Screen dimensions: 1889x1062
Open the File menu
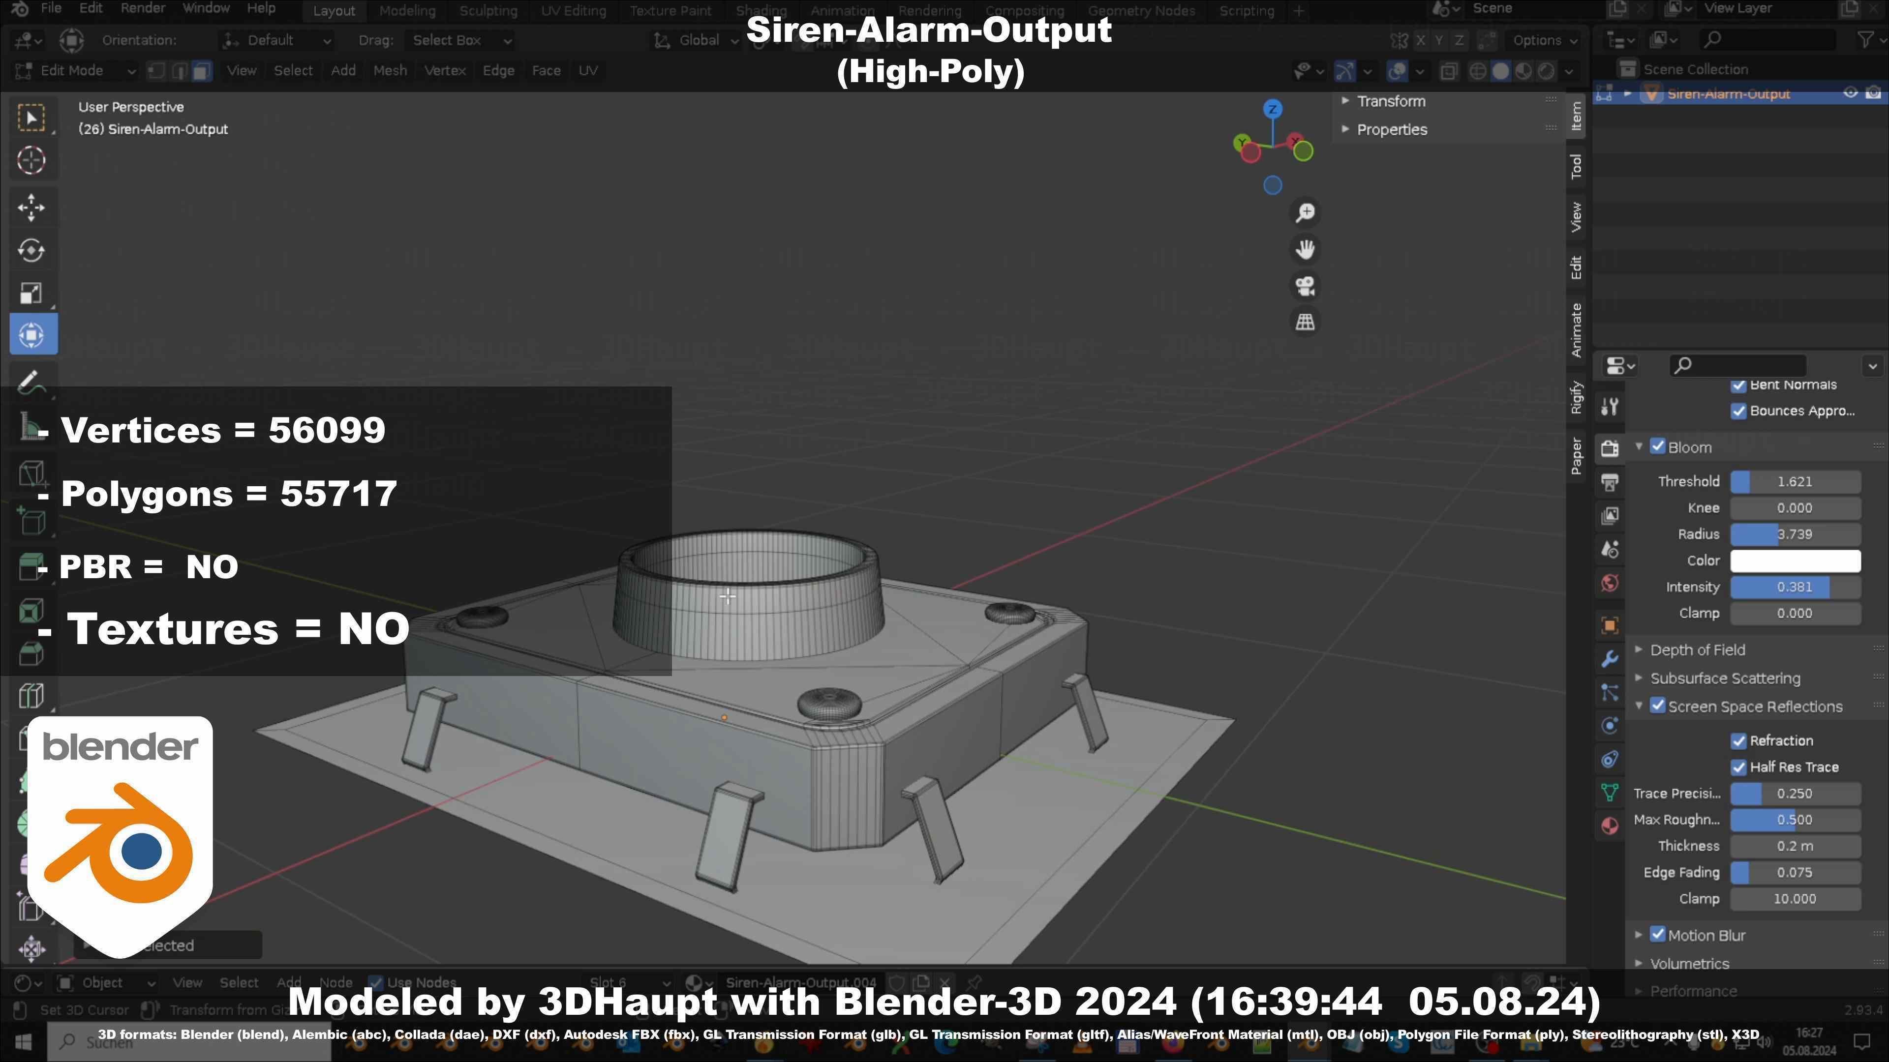[x=51, y=9]
